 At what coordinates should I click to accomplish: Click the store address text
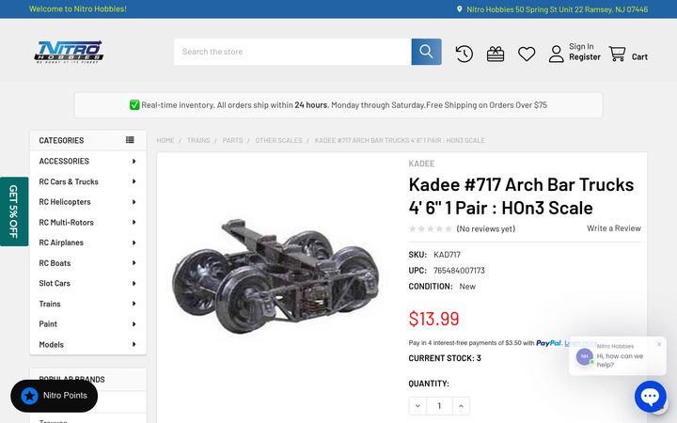(x=557, y=9)
